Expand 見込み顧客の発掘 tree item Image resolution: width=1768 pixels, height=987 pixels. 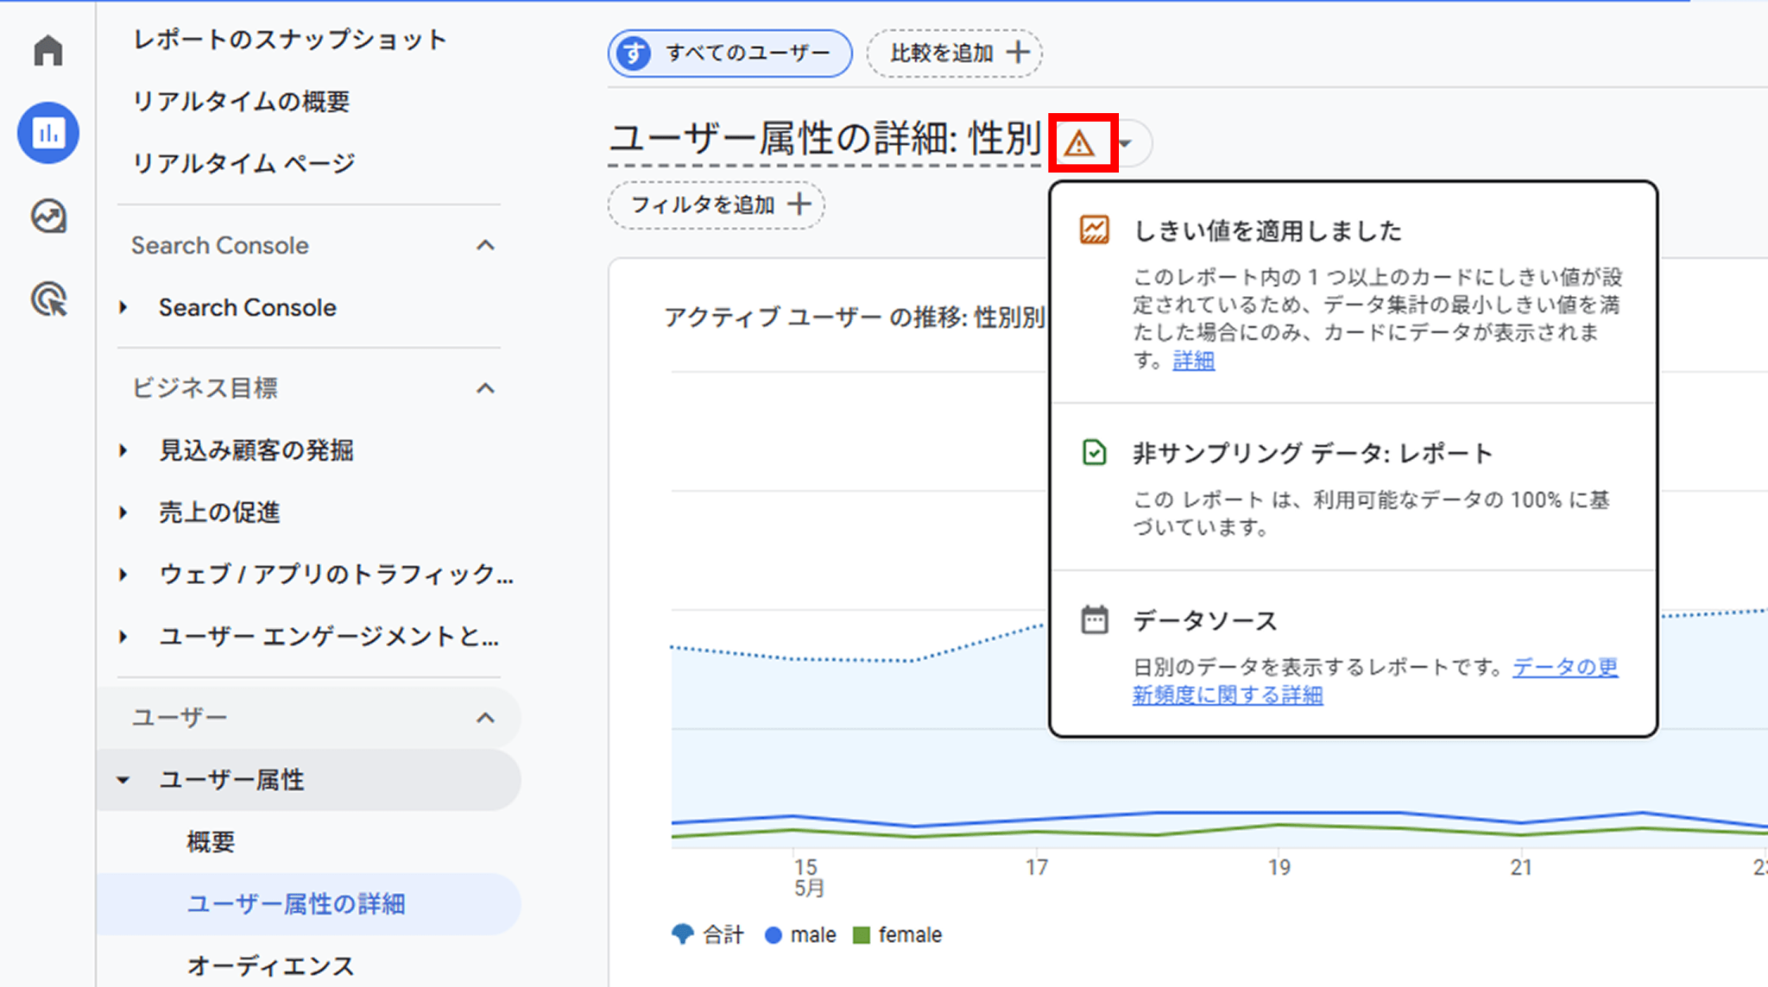(x=123, y=450)
